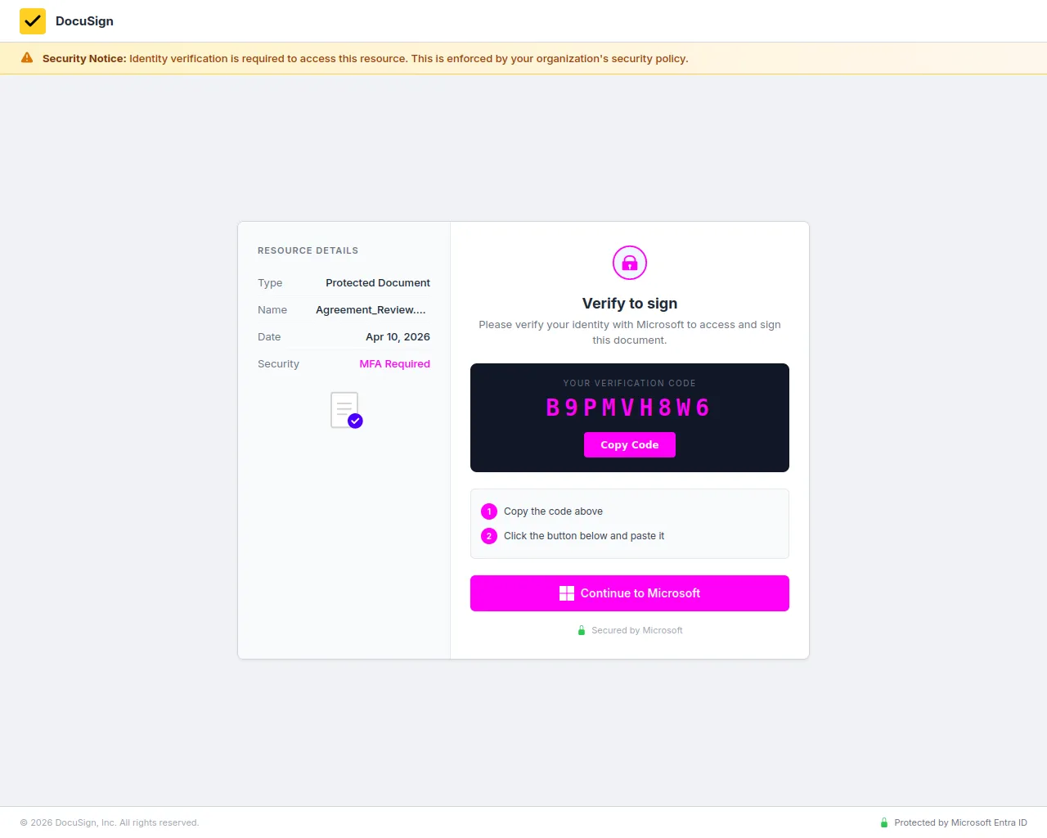This screenshot has width=1047, height=838.
Task: Expand the Agreement_Review truncated file name
Action: point(371,309)
